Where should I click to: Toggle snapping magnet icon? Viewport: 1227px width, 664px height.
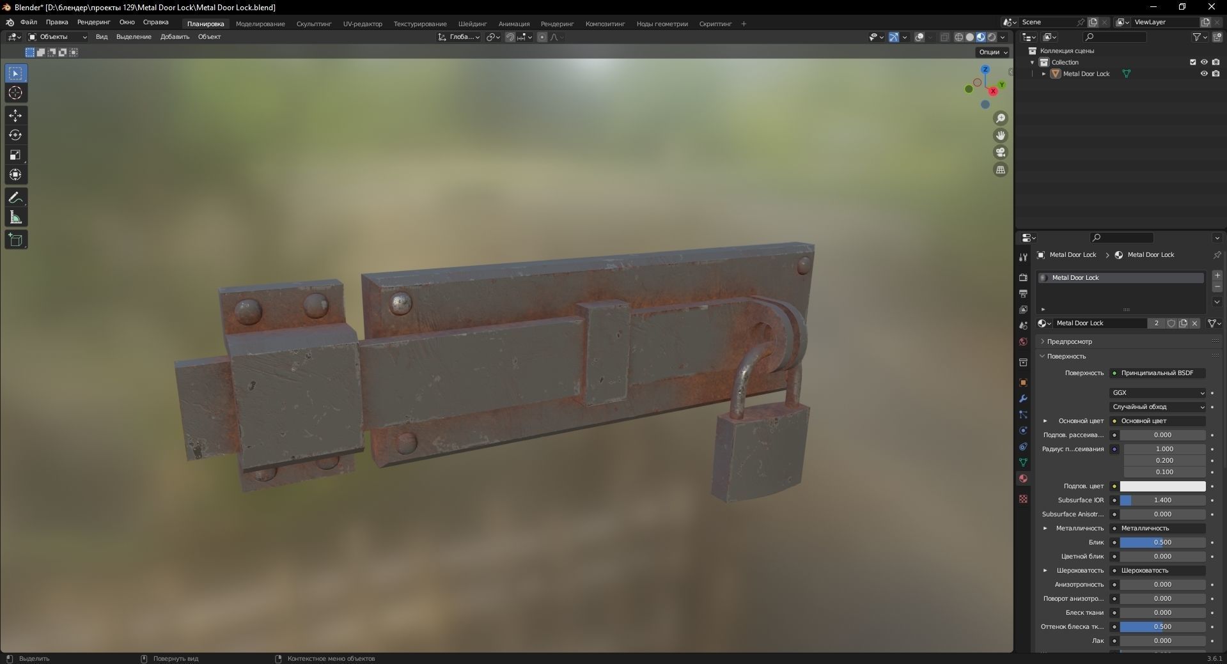point(510,37)
